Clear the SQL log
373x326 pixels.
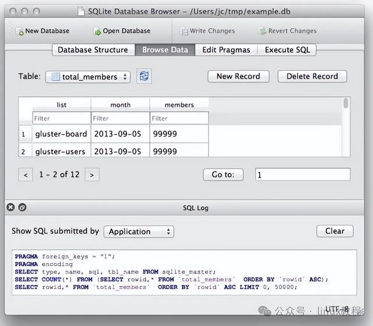coord(335,231)
